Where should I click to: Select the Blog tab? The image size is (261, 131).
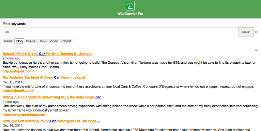click(19, 41)
